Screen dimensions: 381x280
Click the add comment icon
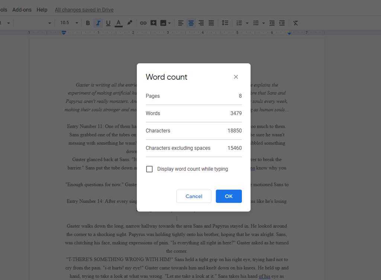(x=153, y=23)
